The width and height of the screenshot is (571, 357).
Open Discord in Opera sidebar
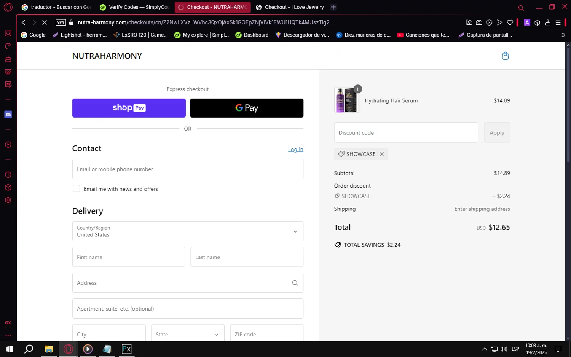pos(8,115)
